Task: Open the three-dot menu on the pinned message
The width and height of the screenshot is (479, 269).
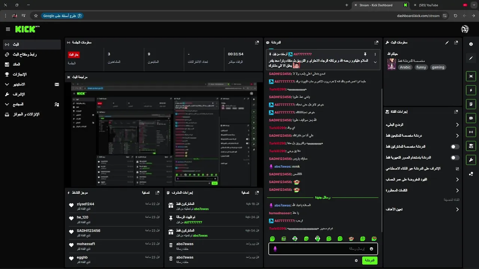Action: click(x=375, y=54)
